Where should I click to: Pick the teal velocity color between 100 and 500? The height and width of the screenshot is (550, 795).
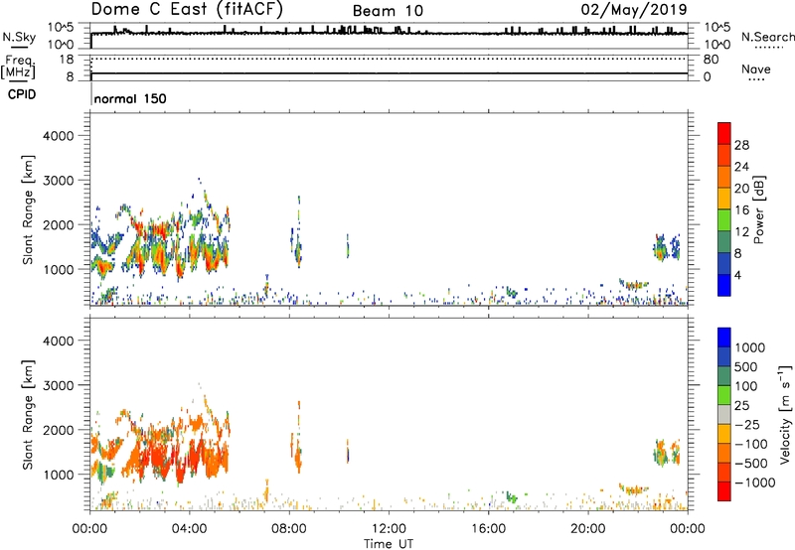[x=724, y=376]
